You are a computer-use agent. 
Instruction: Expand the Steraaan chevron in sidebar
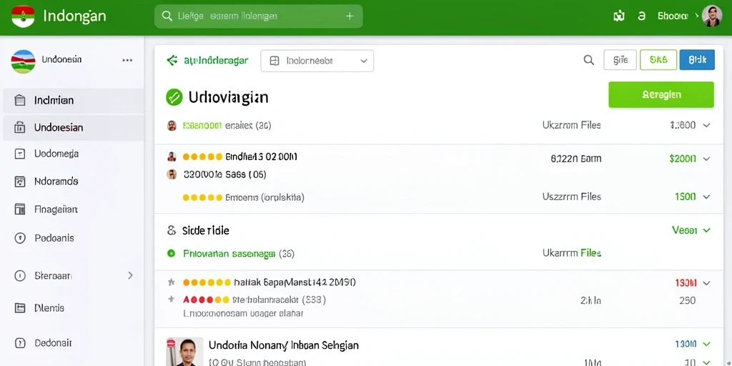tap(130, 275)
